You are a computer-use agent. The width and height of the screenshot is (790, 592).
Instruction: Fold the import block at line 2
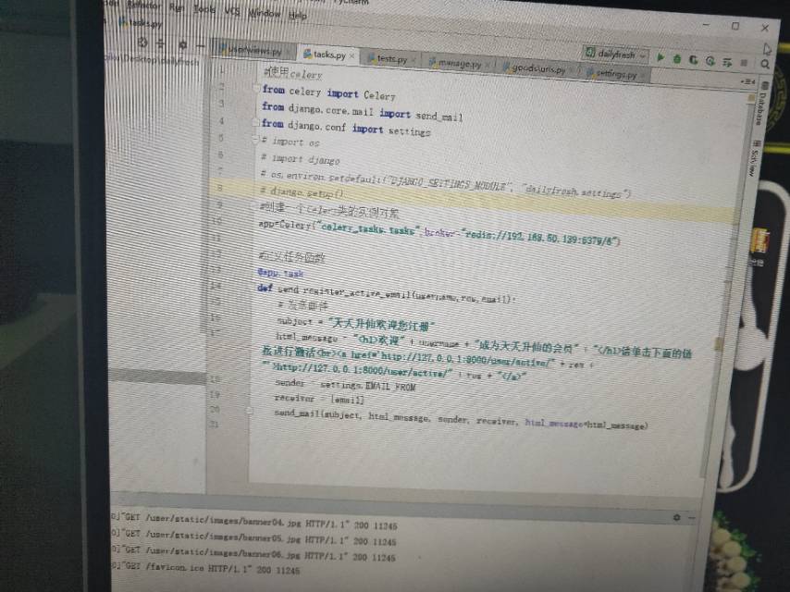(x=256, y=88)
